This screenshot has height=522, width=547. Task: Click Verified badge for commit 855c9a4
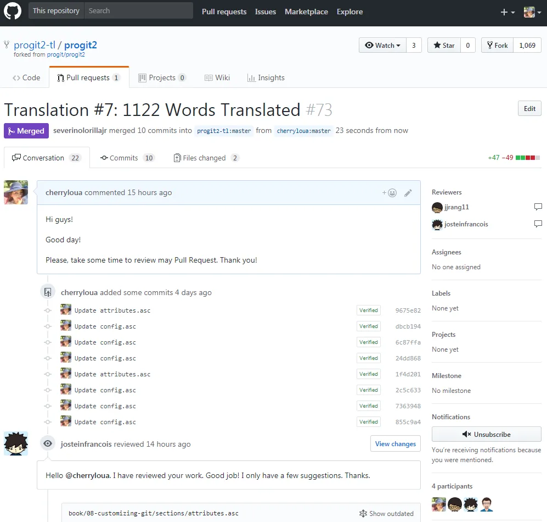click(x=368, y=422)
